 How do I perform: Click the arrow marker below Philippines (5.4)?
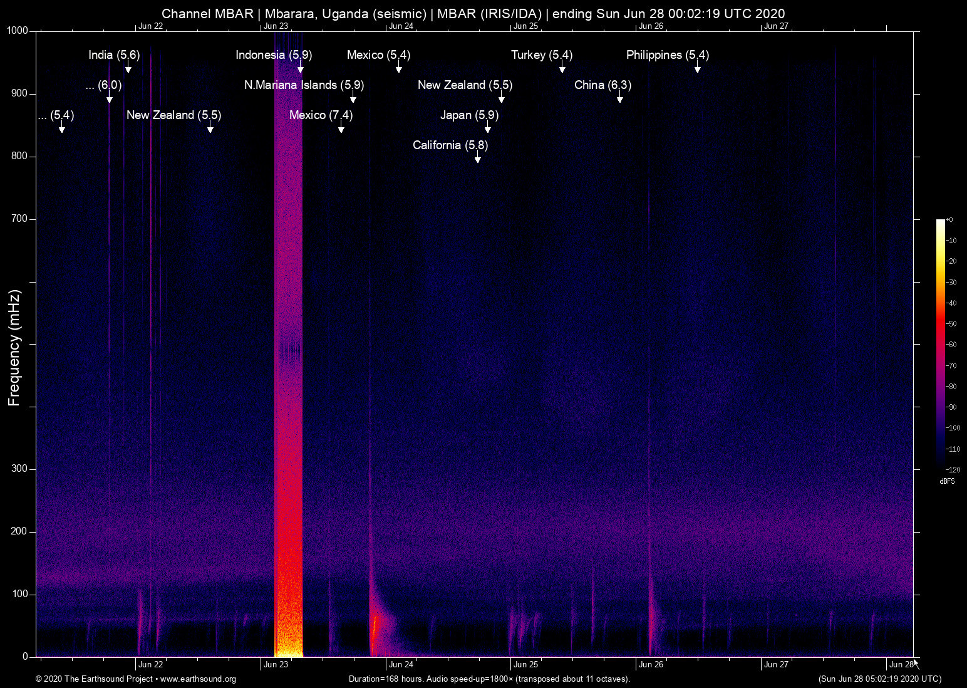pos(698,69)
